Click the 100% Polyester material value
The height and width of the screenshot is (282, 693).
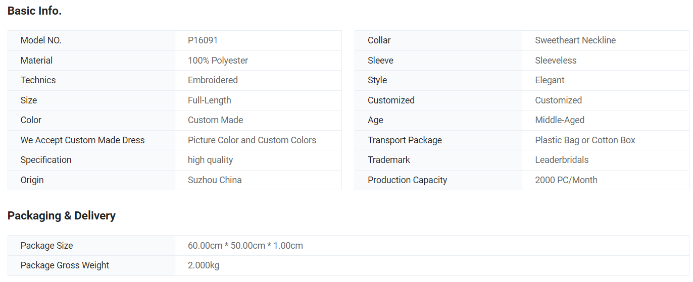[218, 61]
